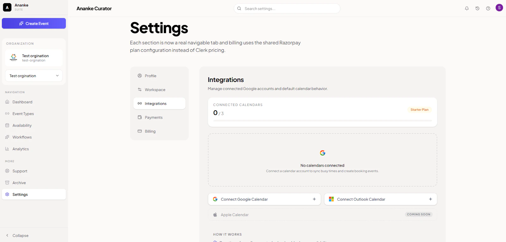Click the No calendars connected text
506x242 pixels.
pos(323,165)
